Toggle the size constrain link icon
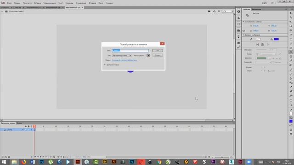 244,31
